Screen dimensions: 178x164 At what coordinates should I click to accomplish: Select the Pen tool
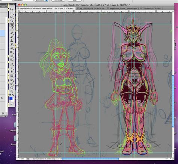coord(12,64)
